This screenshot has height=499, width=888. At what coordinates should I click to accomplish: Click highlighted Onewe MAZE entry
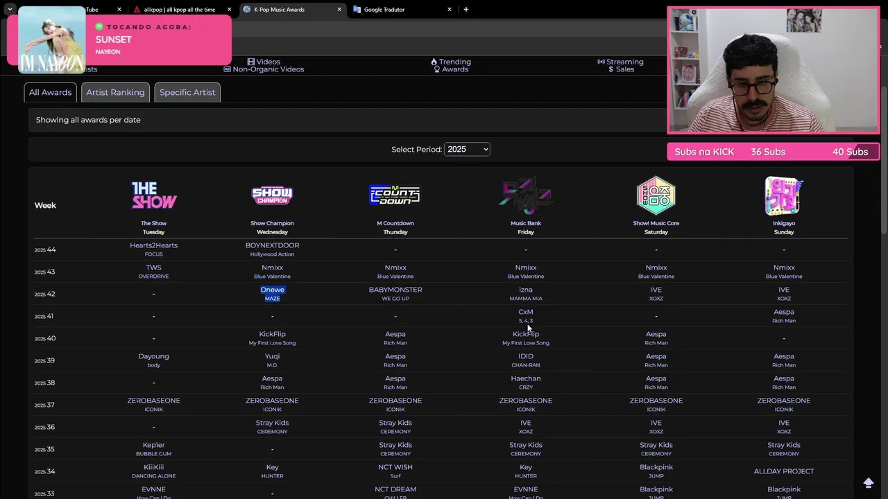[272, 293]
